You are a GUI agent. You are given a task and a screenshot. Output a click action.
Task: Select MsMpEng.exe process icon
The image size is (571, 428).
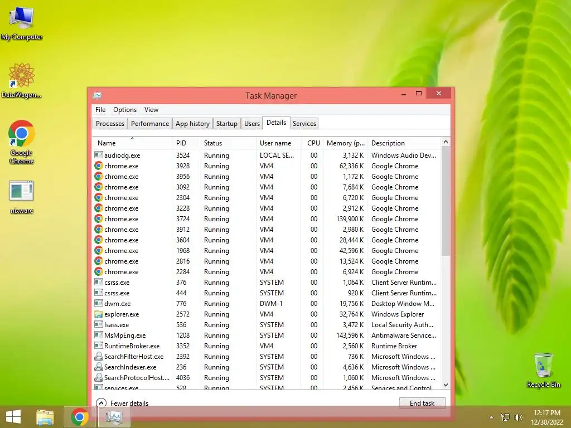coord(98,335)
